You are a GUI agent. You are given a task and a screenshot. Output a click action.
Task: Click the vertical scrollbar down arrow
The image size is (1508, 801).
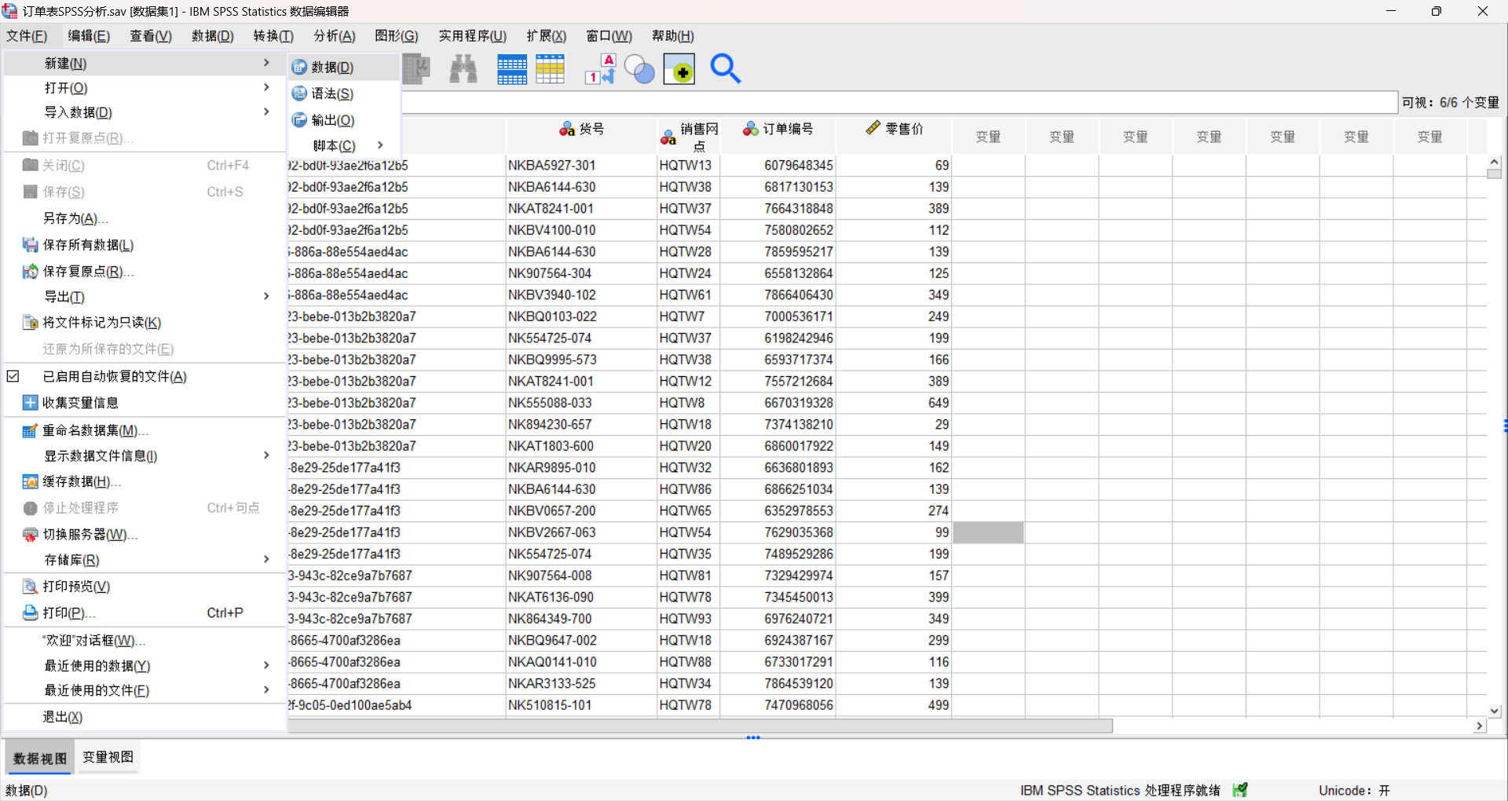1495,711
